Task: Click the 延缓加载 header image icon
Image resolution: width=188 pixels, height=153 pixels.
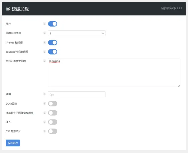Action: pos(8,9)
